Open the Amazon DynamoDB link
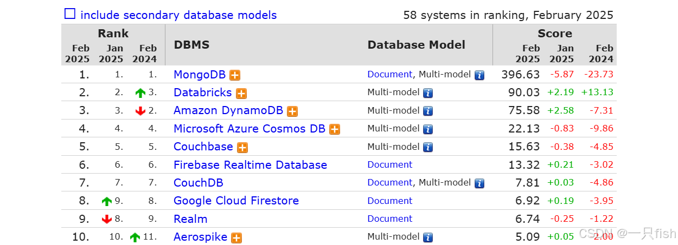Viewport: 678px width, 245px height. (x=228, y=111)
